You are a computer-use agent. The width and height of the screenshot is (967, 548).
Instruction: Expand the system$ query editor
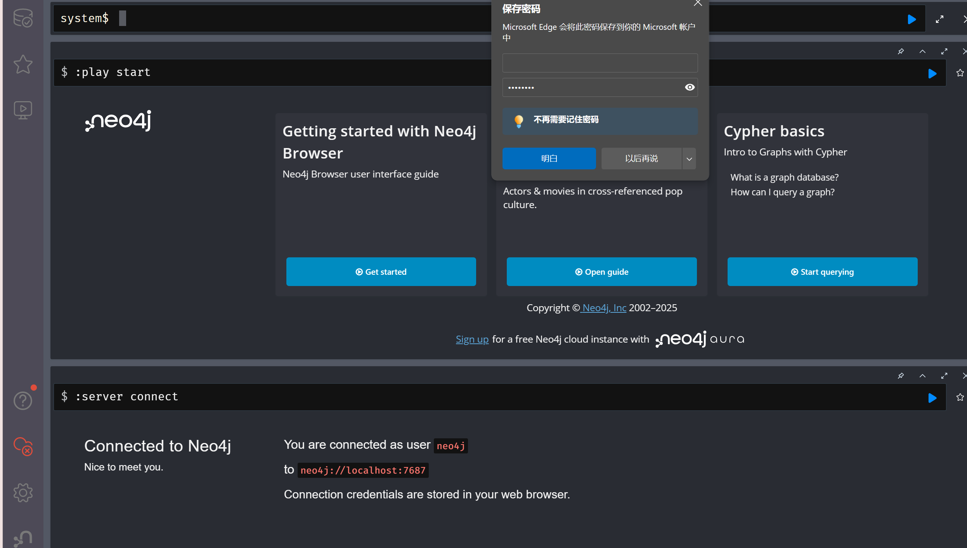(939, 19)
